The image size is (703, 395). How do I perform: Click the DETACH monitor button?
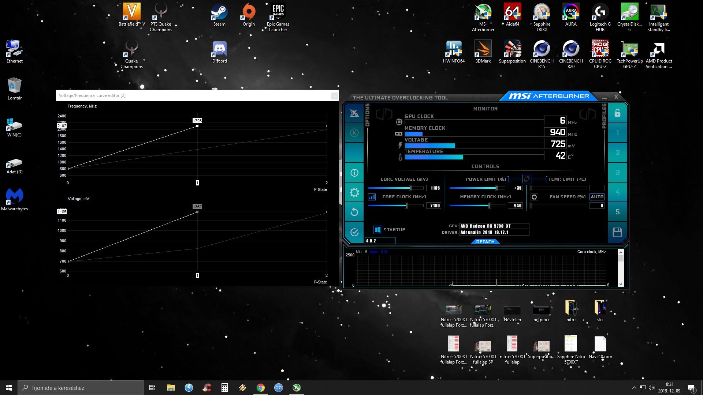(485, 242)
